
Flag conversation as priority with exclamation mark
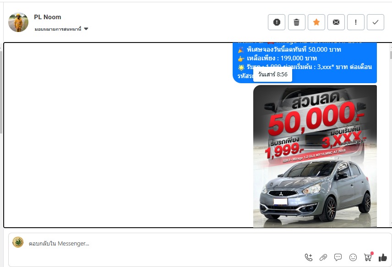point(355,22)
